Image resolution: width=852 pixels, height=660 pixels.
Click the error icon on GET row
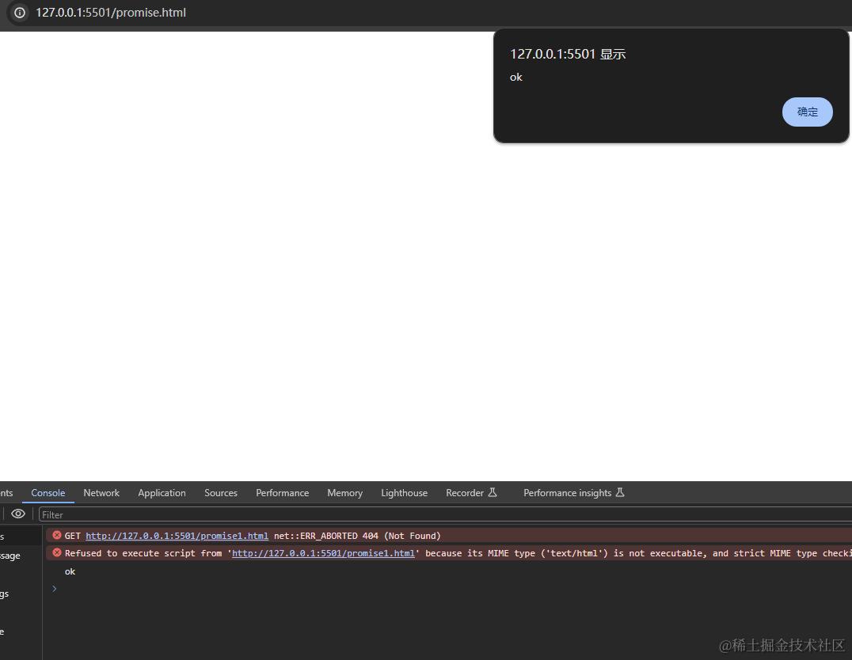coord(56,535)
